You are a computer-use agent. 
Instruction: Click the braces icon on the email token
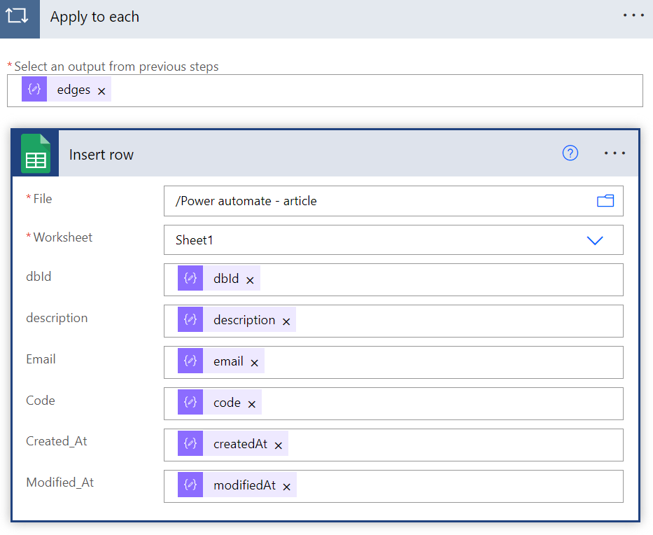click(x=190, y=361)
